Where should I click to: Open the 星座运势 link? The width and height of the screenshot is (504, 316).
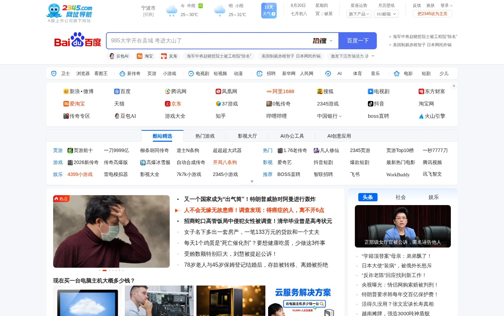tap(359, 5)
